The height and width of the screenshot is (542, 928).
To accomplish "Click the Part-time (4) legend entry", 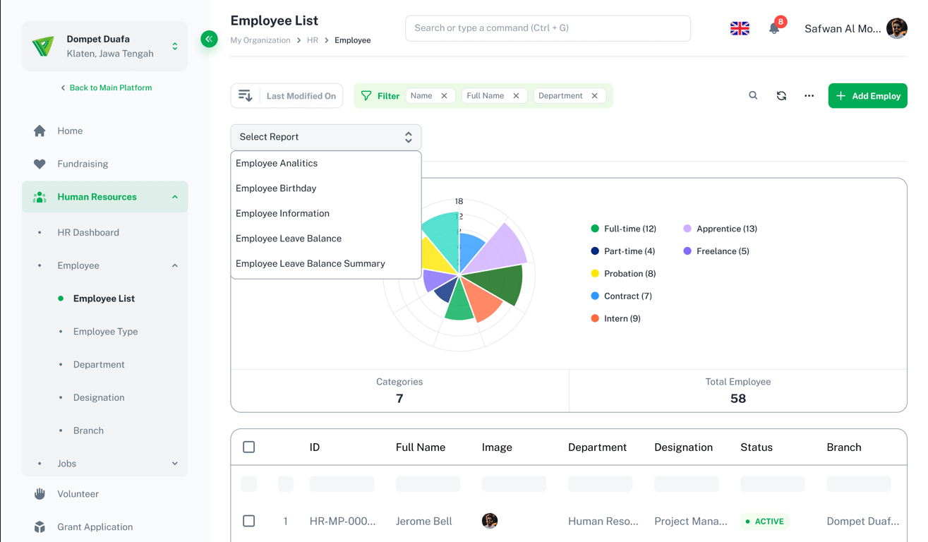I will [623, 251].
